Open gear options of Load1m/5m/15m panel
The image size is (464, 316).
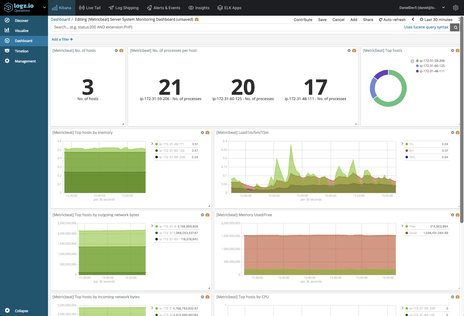coord(452,133)
